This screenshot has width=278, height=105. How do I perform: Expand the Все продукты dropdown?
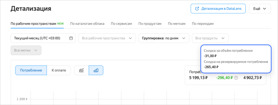click(x=210, y=38)
